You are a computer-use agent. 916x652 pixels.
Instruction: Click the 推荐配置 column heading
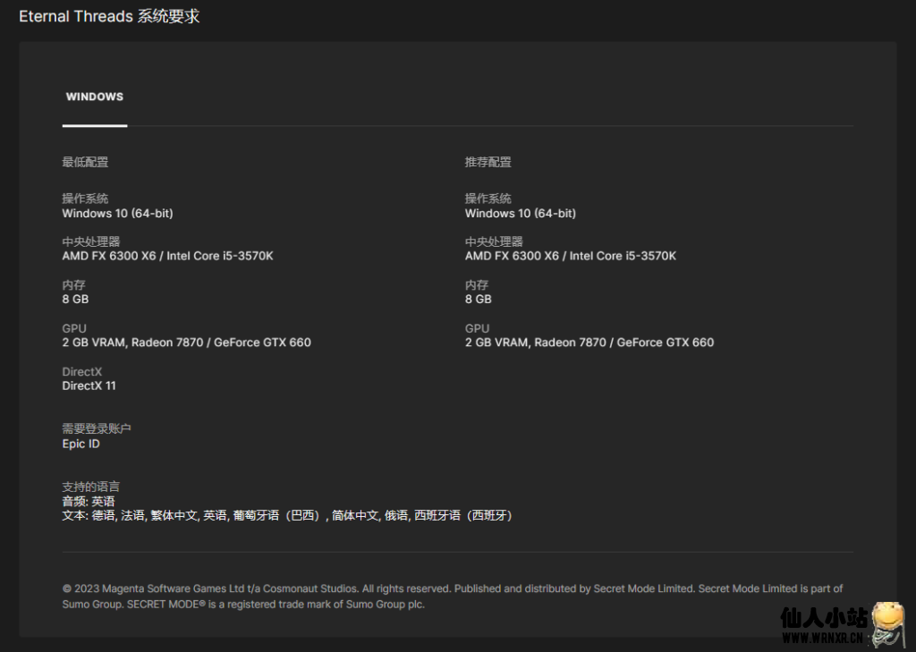point(488,162)
